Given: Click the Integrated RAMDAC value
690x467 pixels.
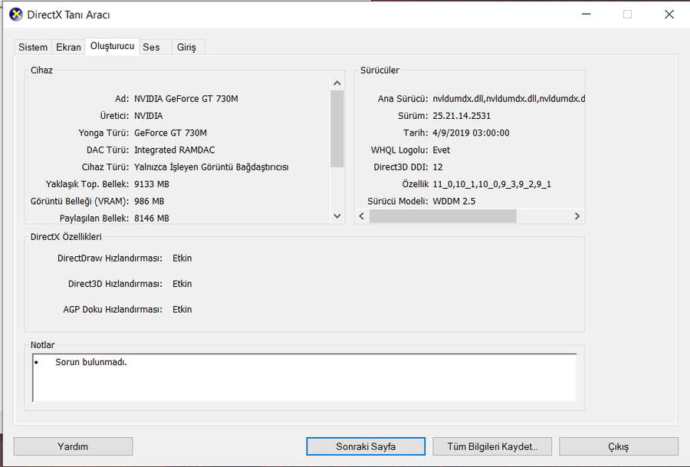Looking at the screenshot, I should tap(174, 150).
